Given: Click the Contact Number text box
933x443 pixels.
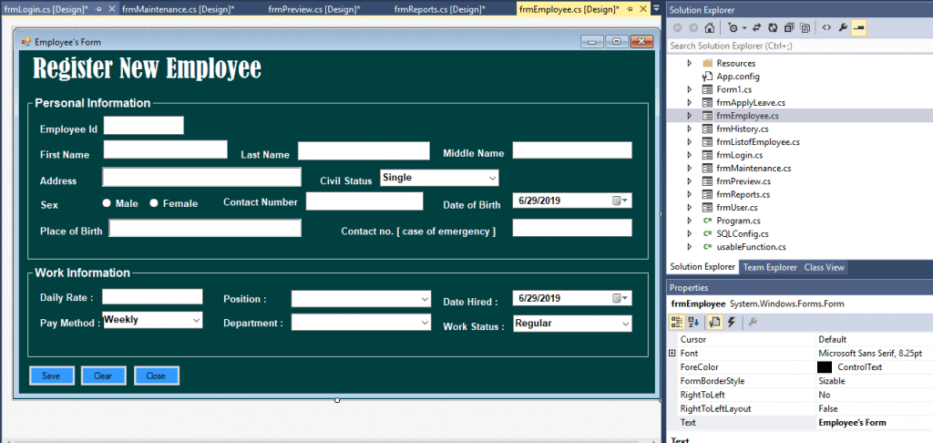Looking at the screenshot, I should pyautogui.click(x=364, y=201).
